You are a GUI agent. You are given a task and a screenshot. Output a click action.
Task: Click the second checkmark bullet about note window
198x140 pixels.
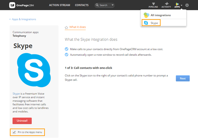click(67, 55)
